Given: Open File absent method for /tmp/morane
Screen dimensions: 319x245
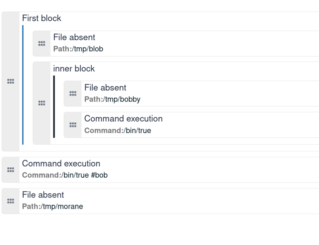Looking at the screenshot, I should [x=43, y=195].
